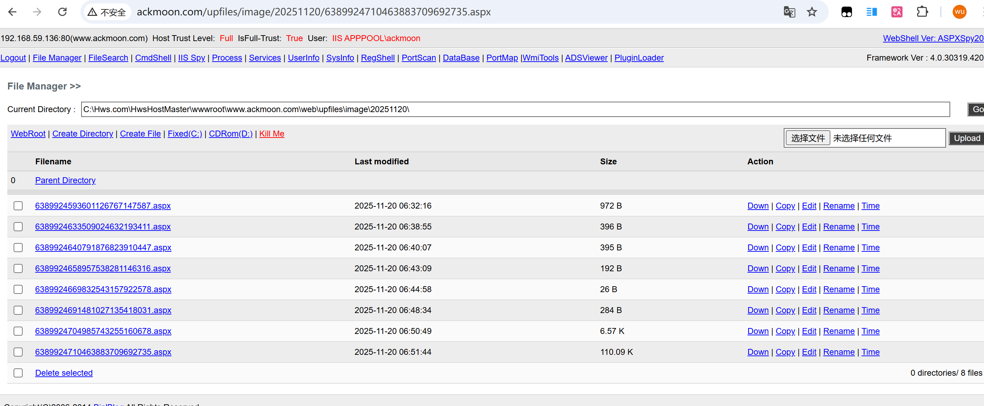Viewport: 984px width, 406px height.
Task: Bookmark page with the star icon
Action: 812,12
